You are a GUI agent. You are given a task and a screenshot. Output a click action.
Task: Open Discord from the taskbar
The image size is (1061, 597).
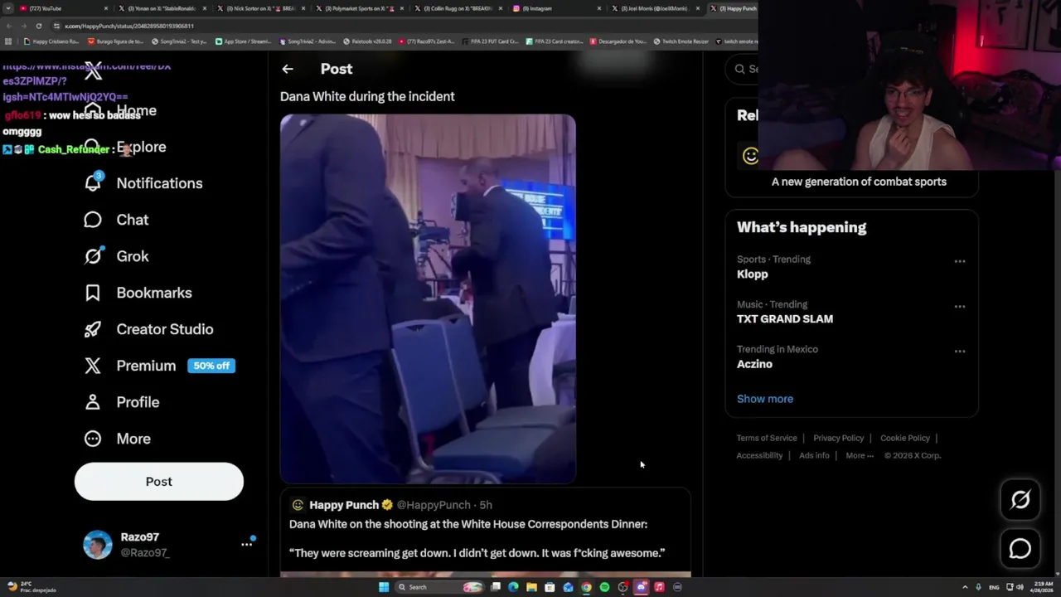click(x=641, y=587)
